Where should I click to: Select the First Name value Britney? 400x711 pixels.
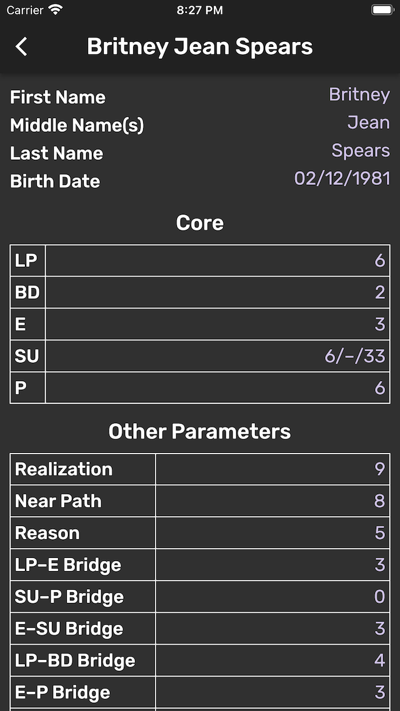point(359,94)
